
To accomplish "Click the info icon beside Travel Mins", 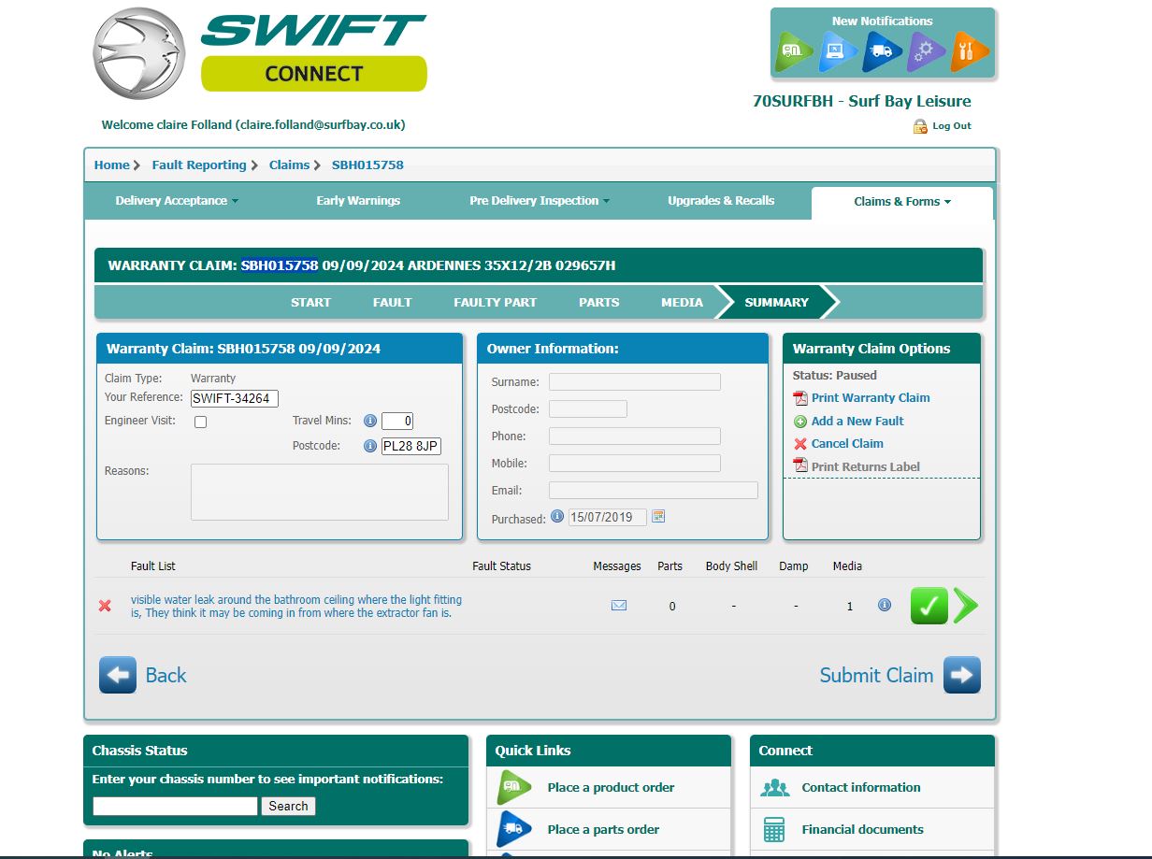I will pos(370,421).
